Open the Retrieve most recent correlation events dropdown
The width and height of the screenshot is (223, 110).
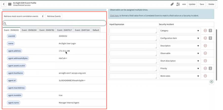pos(23,16)
